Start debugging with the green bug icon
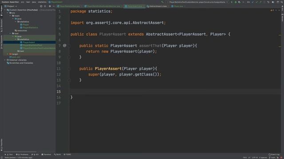The height and width of the screenshot is (159, 284). [x=236, y=2]
